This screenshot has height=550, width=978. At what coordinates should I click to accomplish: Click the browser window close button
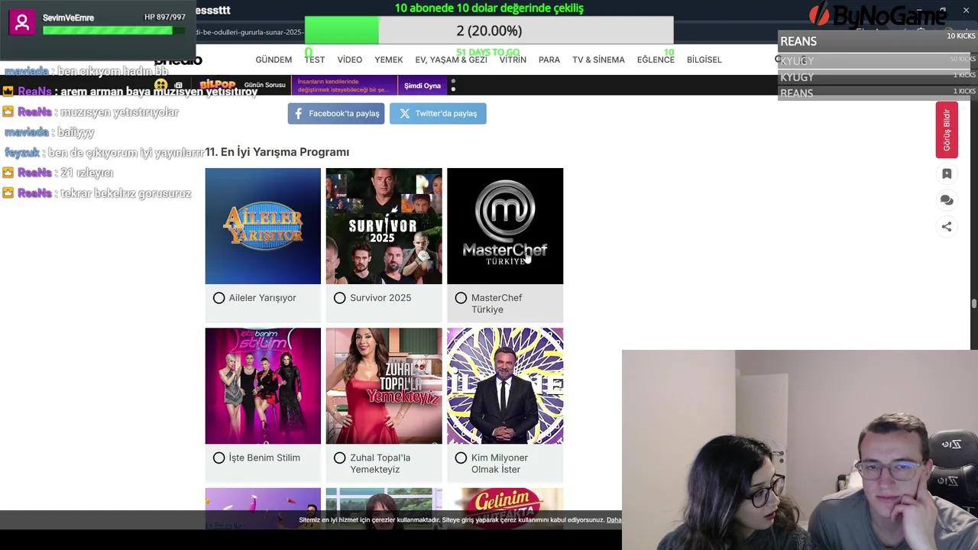tap(966, 10)
